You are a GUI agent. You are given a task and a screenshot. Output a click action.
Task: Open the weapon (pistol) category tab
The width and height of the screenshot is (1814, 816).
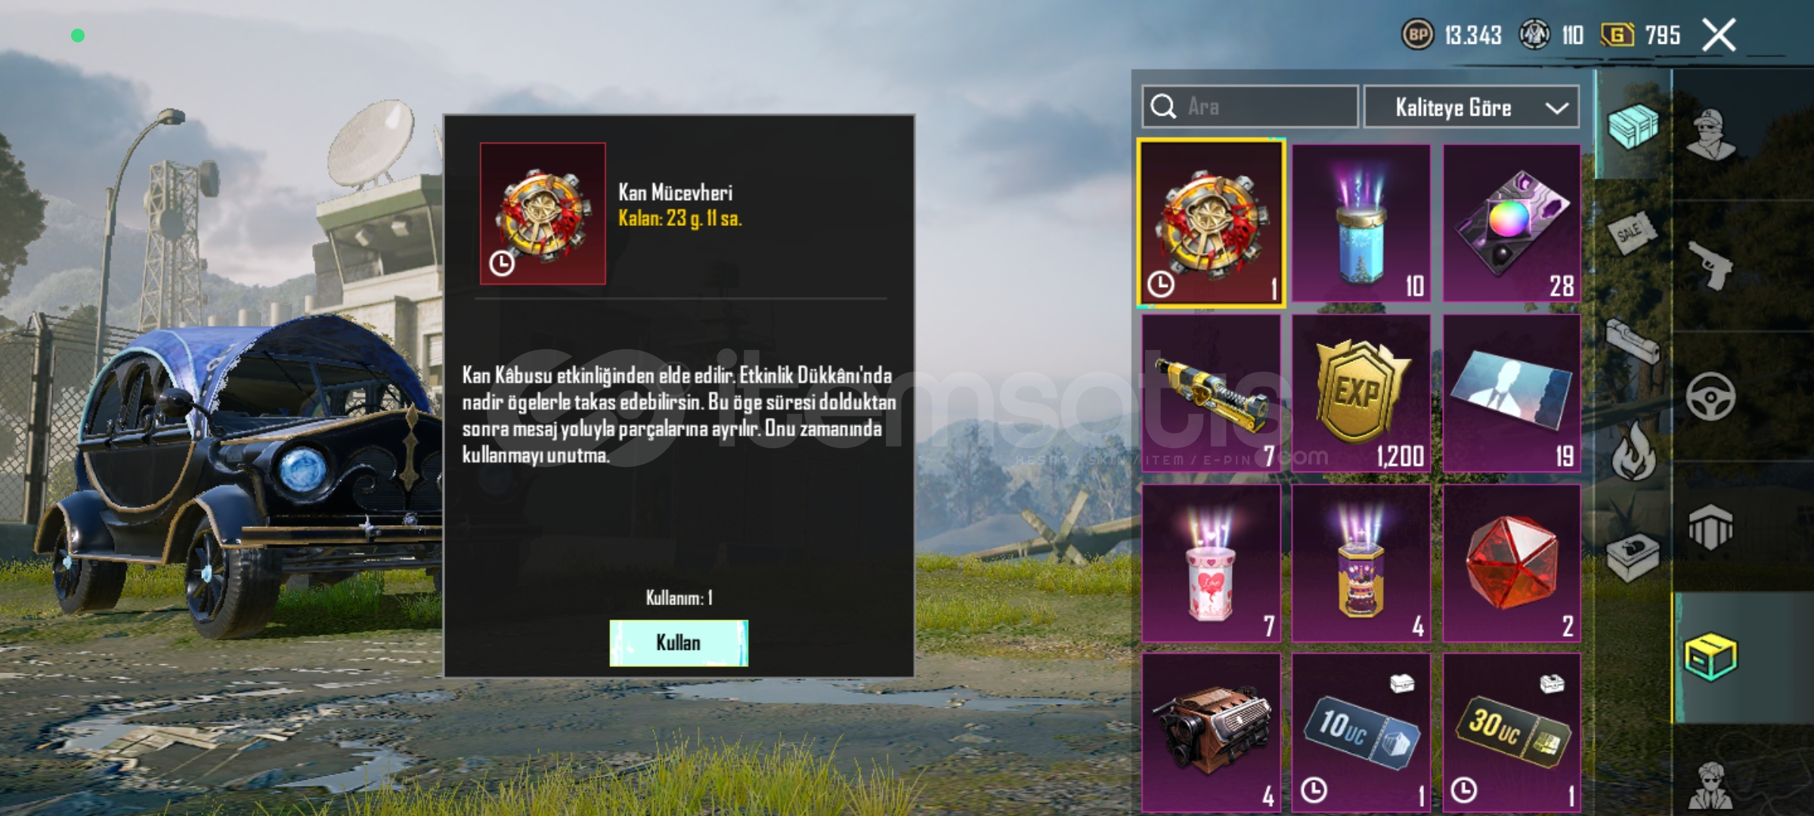(1711, 264)
